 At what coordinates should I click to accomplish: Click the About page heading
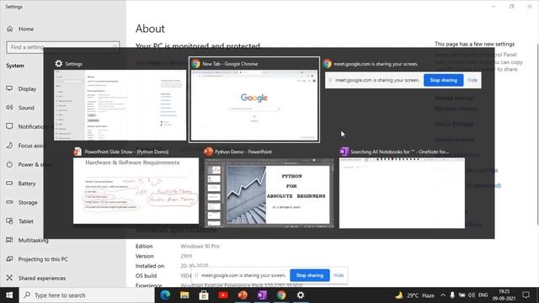tap(150, 29)
